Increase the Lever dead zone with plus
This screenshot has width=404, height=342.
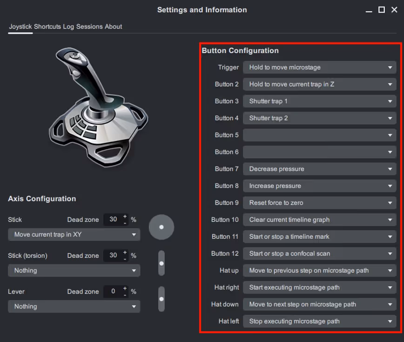pyautogui.click(x=125, y=288)
